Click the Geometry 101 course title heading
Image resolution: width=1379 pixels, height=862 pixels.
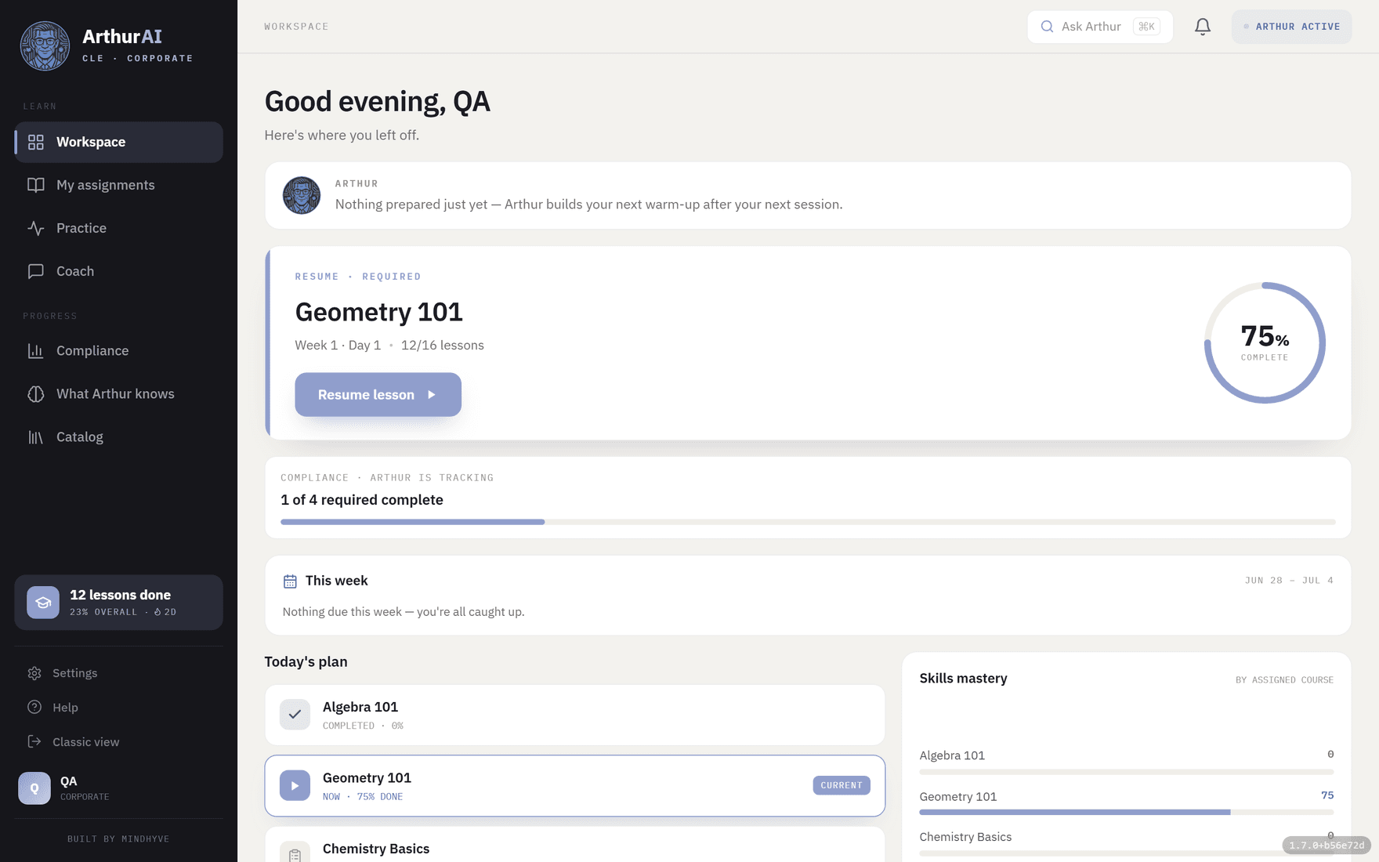(378, 312)
